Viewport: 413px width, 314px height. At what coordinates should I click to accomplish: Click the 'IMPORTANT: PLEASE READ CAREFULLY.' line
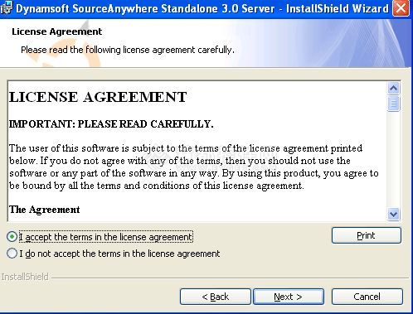[x=111, y=124]
